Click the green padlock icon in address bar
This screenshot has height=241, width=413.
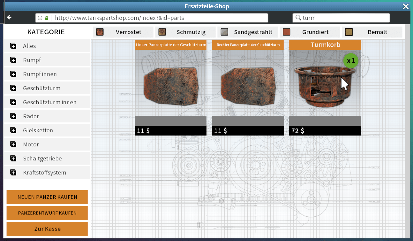pyautogui.click(x=47, y=18)
